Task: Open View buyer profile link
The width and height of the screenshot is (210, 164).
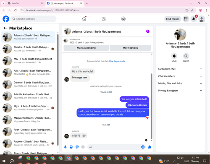Action: [x=117, y=61]
